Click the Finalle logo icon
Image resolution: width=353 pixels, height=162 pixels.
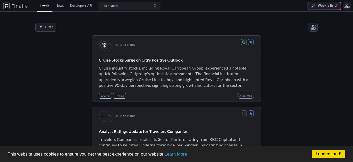click(x=6, y=6)
